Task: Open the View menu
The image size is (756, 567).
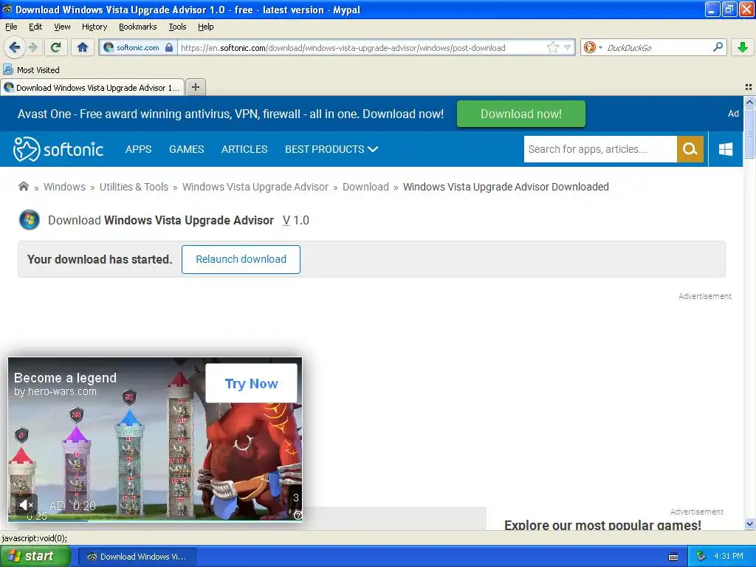Action: (x=62, y=27)
